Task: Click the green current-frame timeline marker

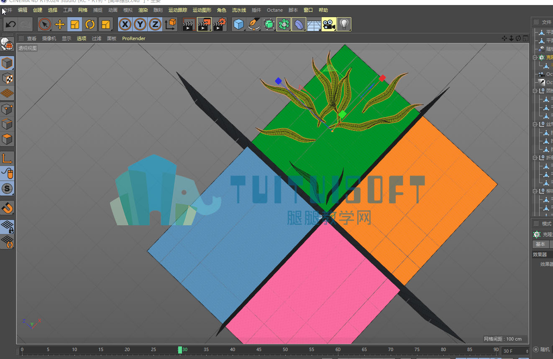Action: tap(180, 350)
